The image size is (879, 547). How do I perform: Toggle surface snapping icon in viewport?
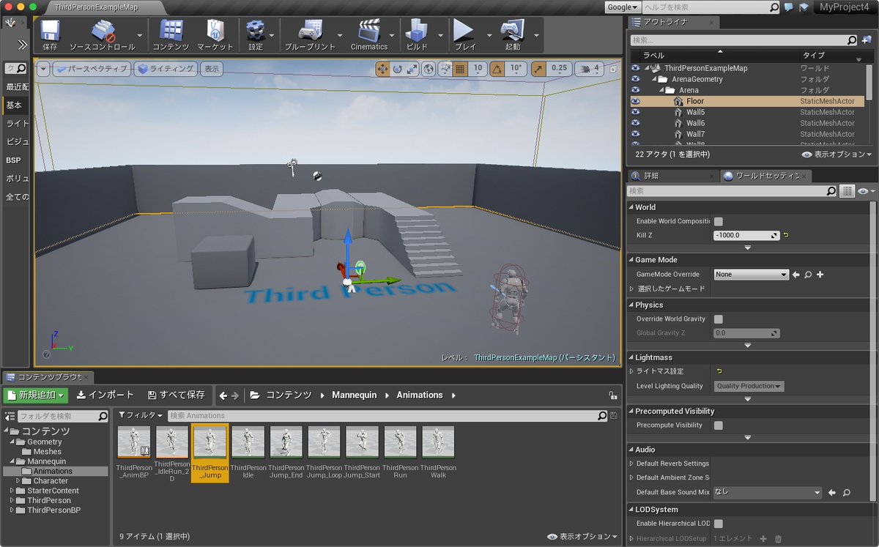pos(445,69)
